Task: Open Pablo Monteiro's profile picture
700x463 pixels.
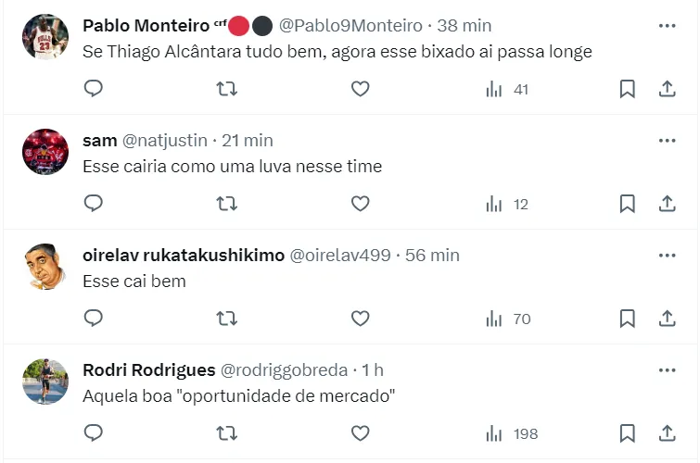Action: point(45,38)
